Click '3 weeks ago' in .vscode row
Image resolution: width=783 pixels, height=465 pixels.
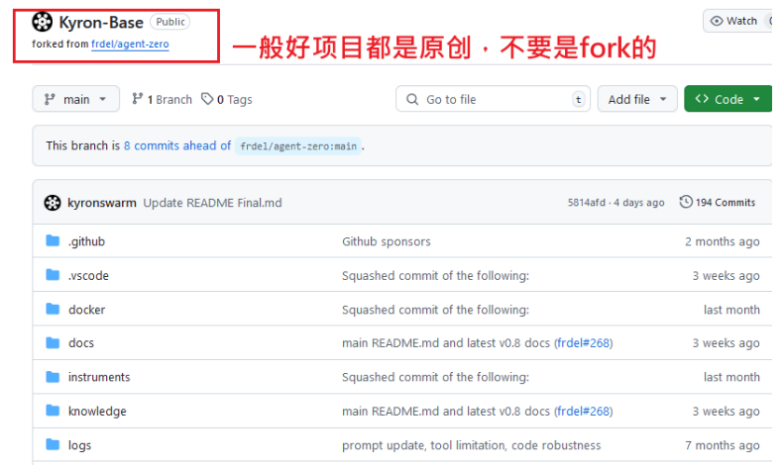tap(727, 276)
